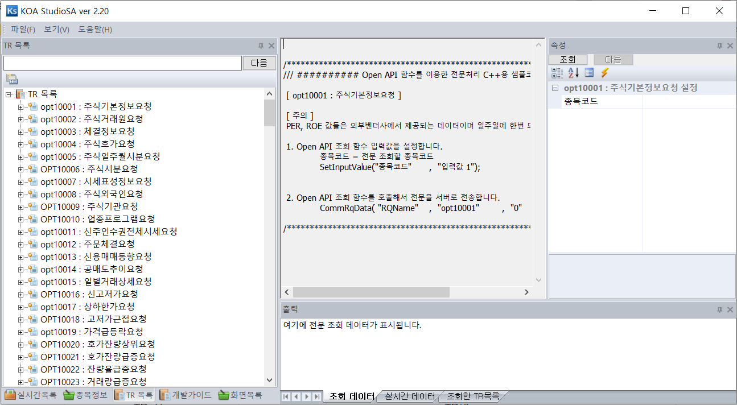Open the 실시간목록 panel via its icon

tap(10, 395)
